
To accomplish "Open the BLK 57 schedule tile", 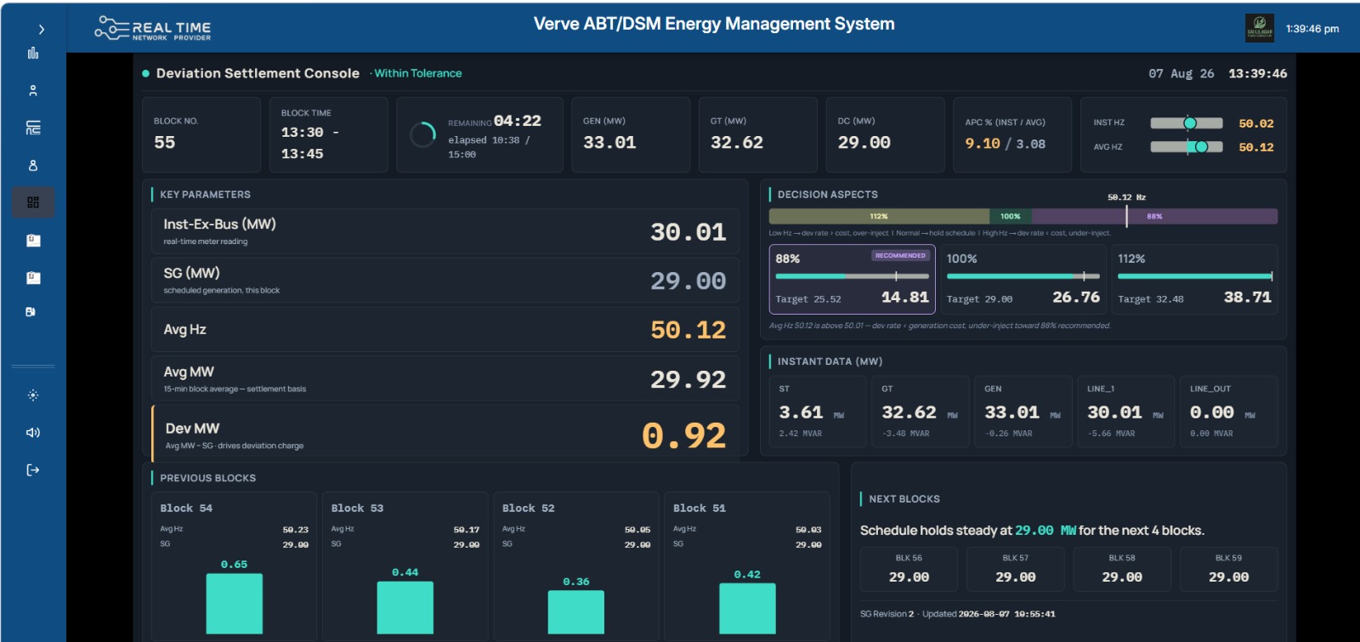I will [1016, 569].
